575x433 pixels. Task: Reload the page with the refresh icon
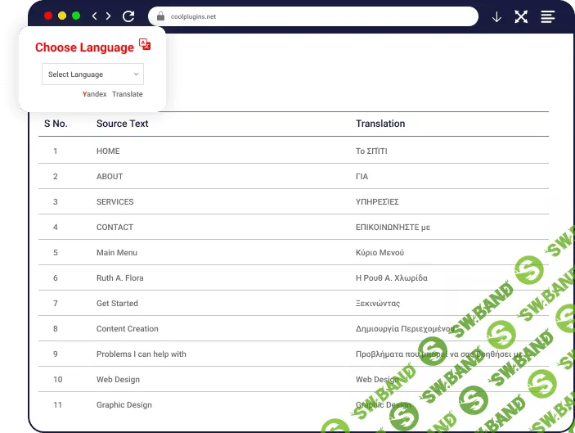click(x=128, y=16)
